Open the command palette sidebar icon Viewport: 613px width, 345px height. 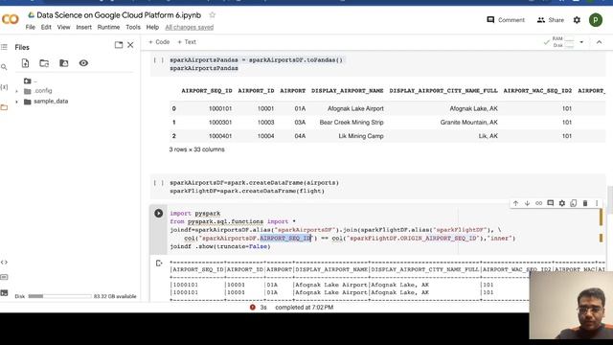tap(4, 277)
